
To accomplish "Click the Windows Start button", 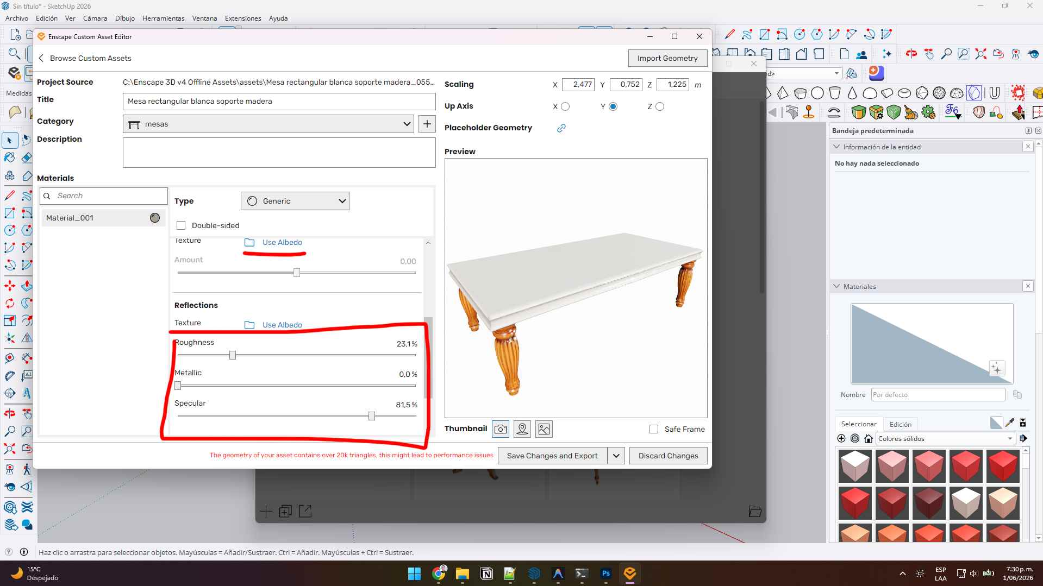I will tap(414, 574).
